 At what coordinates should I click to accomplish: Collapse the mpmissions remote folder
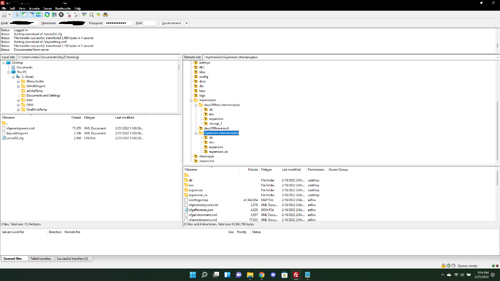[x=191, y=100]
